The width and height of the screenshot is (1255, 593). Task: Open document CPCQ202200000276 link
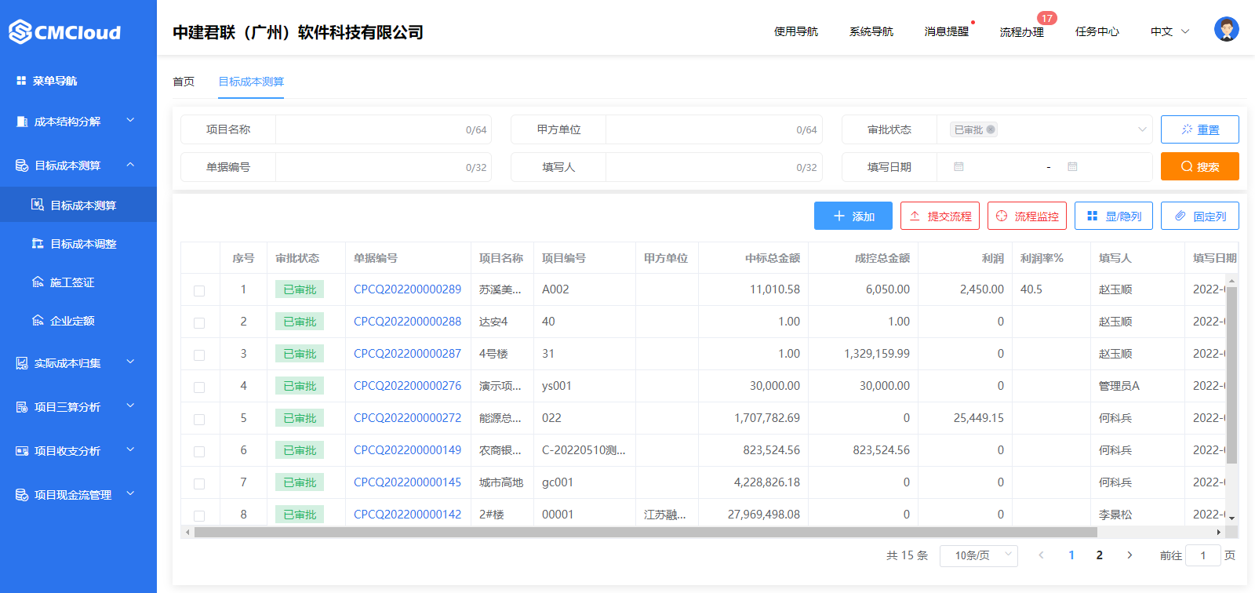coord(407,386)
